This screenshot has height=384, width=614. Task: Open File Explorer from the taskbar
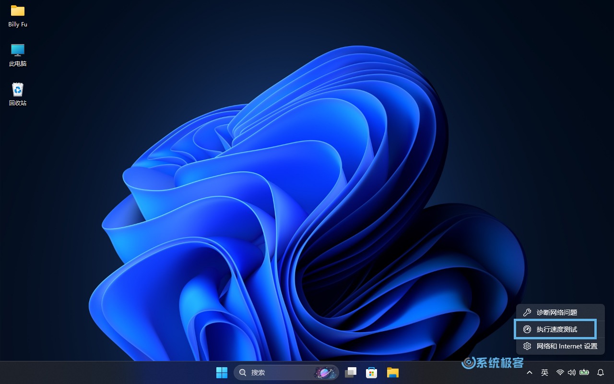point(393,372)
